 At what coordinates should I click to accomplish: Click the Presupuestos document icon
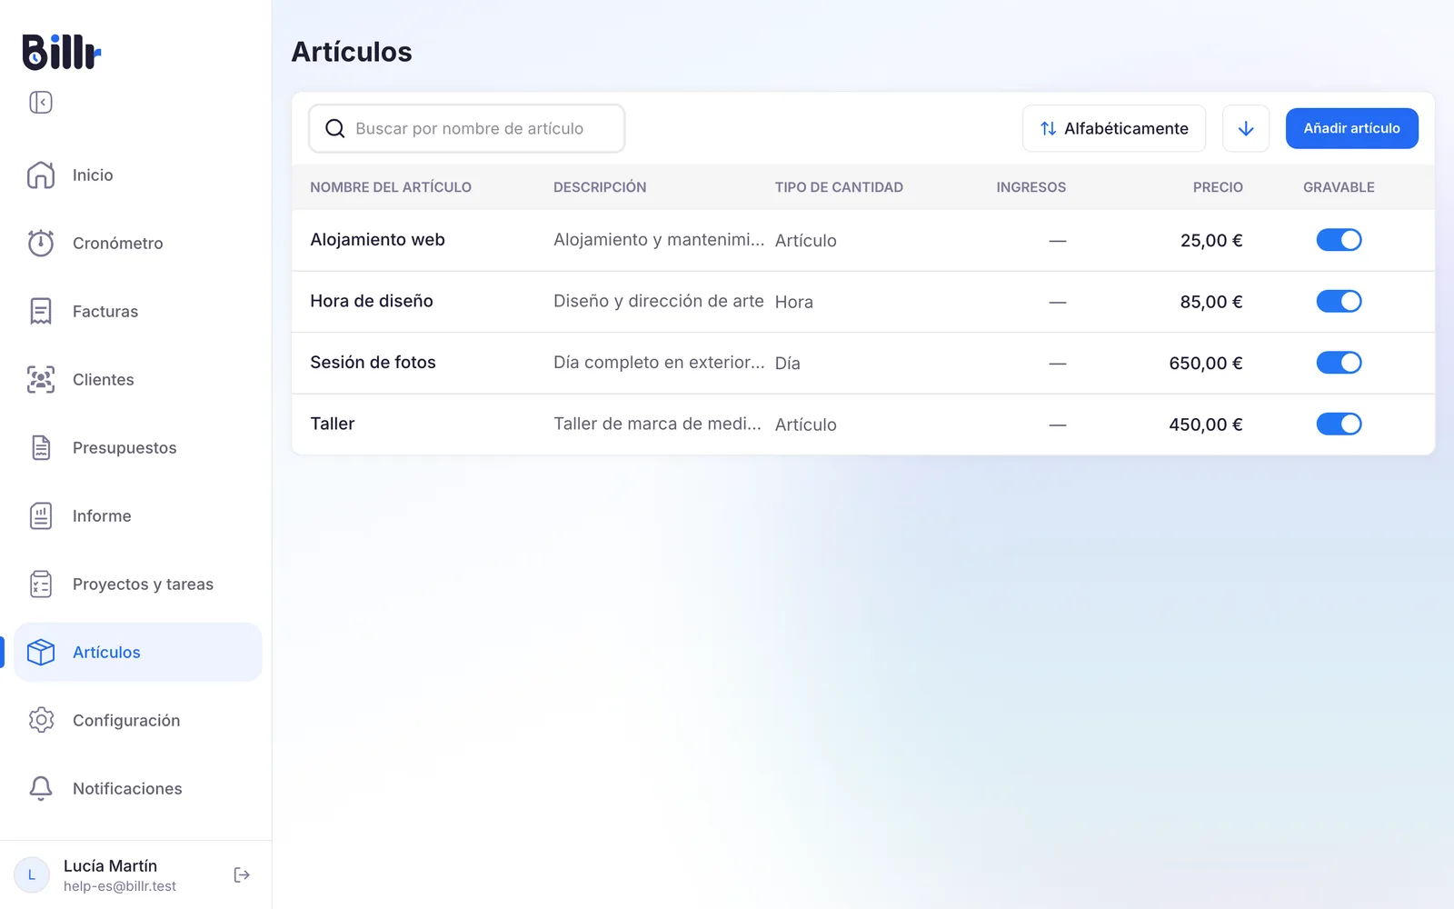coord(41,447)
